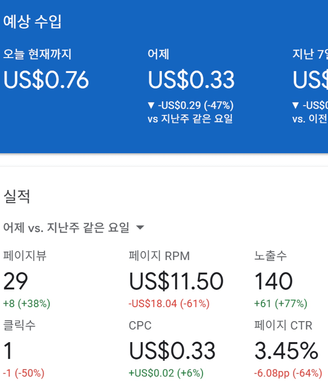Click the -US$0.29 (-47%) change text

pyautogui.click(x=196, y=105)
